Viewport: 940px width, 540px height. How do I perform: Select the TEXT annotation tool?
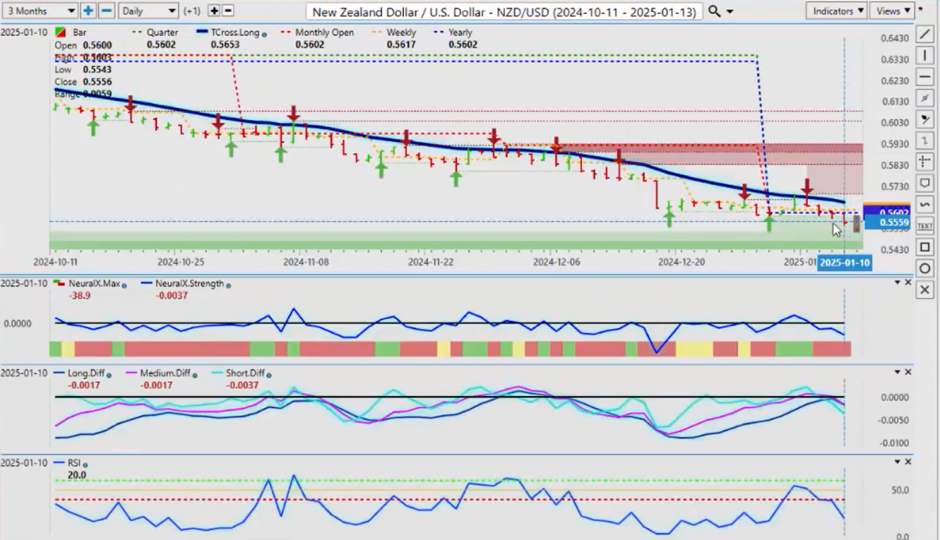point(924,226)
